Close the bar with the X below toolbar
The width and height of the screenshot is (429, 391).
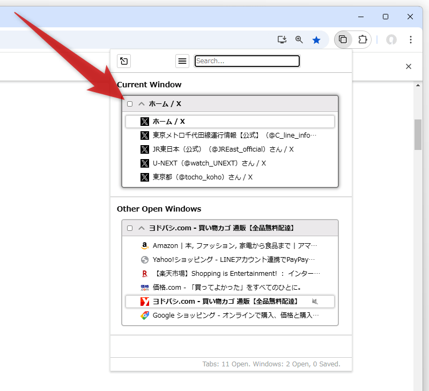(409, 66)
